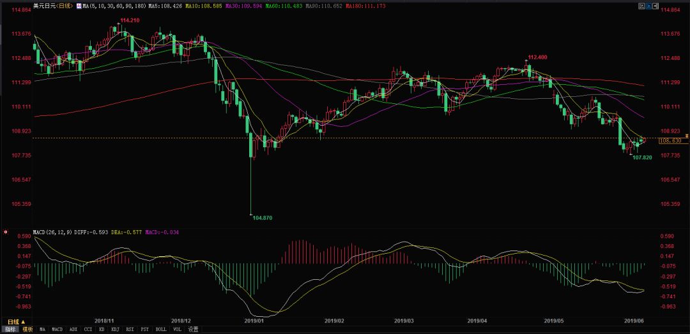Click the price marker icon beside 108.630
Viewport: 690px width, 334px height.
(x=686, y=136)
